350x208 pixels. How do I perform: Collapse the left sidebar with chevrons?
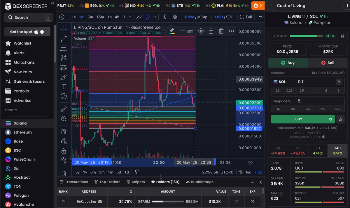pos(52,3)
